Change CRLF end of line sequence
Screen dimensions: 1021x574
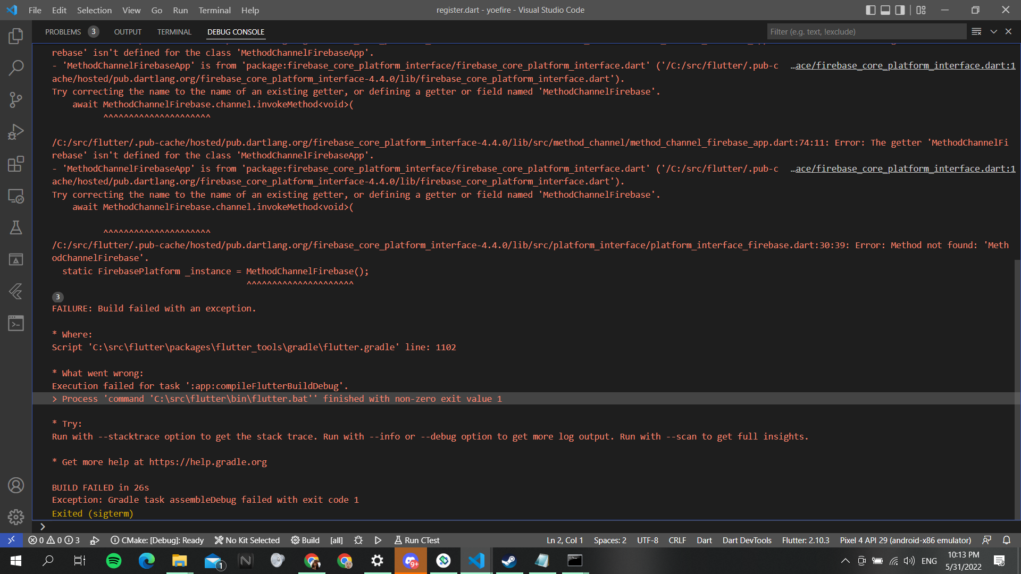[677, 540]
